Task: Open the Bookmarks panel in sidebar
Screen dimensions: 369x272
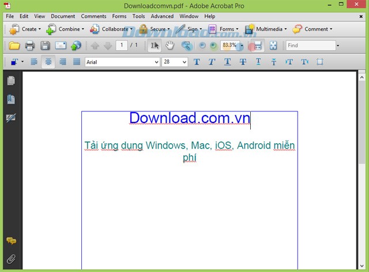Action: [x=11, y=99]
